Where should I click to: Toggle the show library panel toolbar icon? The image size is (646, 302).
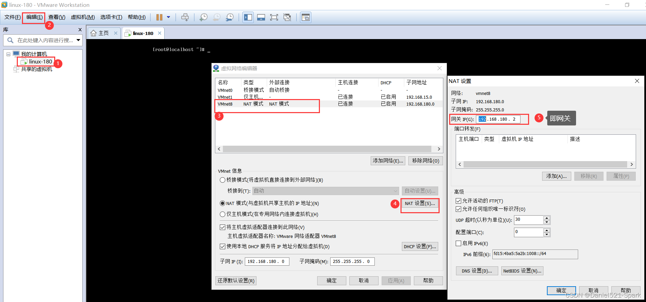click(x=248, y=17)
